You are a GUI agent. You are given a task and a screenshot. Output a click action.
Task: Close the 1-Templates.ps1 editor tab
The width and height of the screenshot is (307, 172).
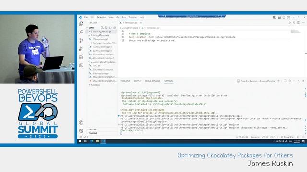coord(141,23)
